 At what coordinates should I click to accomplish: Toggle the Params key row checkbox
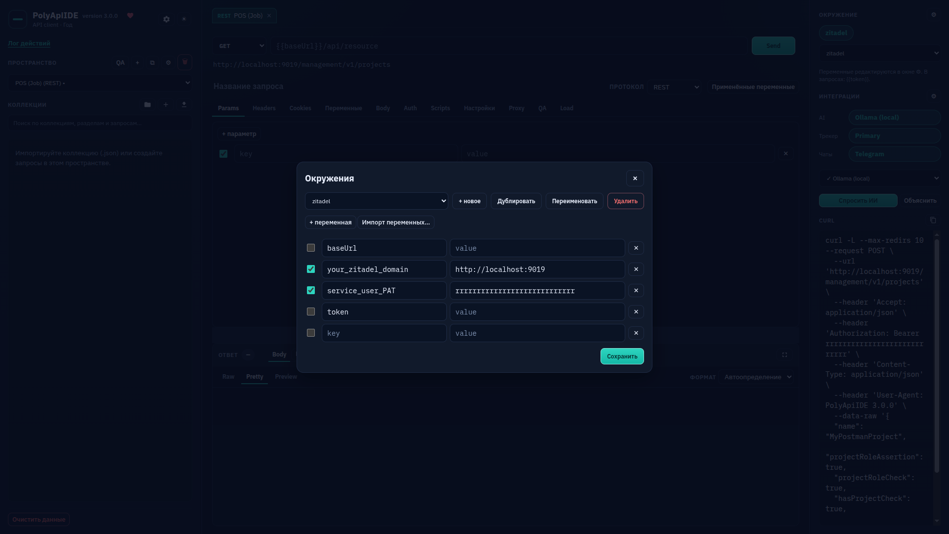click(x=223, y=154)
